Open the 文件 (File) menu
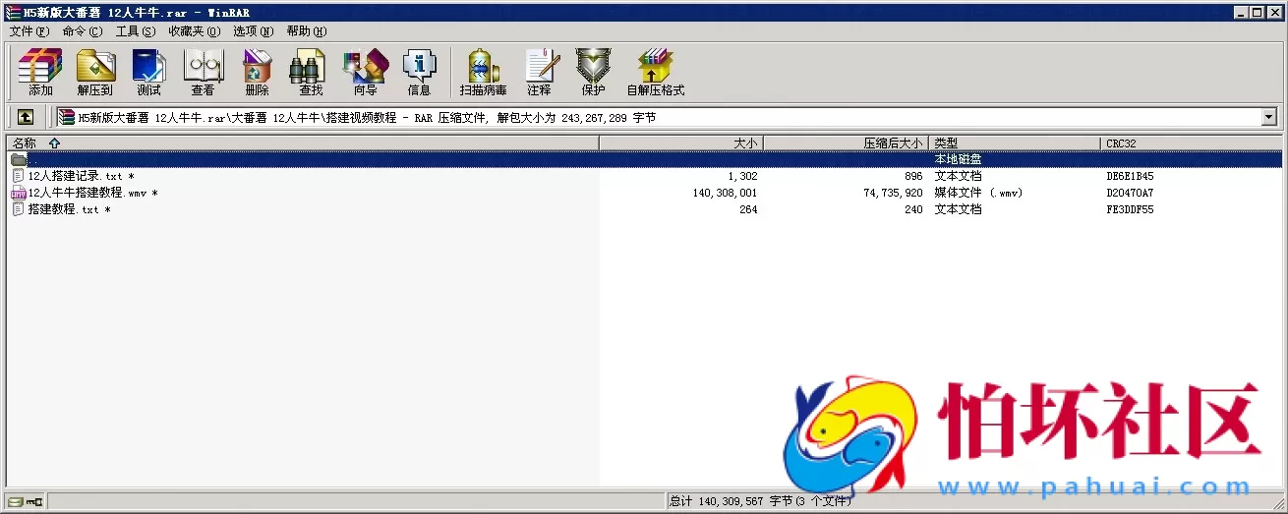The width and height of the screenshot is (1288, 514). 29,31
